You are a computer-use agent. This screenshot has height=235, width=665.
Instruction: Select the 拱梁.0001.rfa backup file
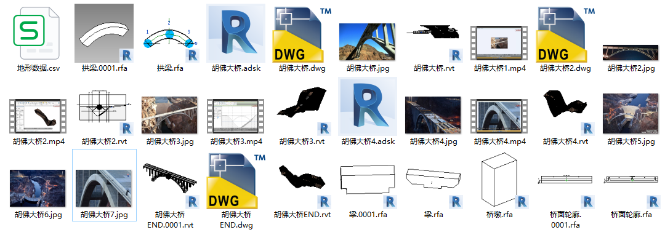pyautogui.click(x=104, y=33)
